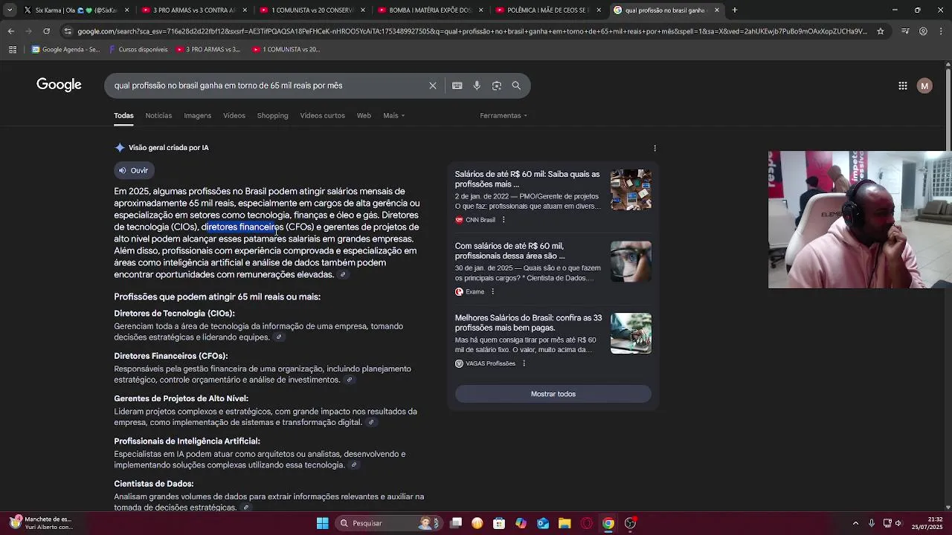Open three-dot menu beside CNN Brasil source
Image resolution: width=952 pixels, height=535 pixels.
coord(504,220)
